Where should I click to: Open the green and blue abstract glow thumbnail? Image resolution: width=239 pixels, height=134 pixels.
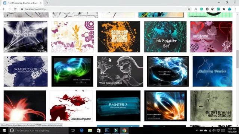click(x=72, y=71)
